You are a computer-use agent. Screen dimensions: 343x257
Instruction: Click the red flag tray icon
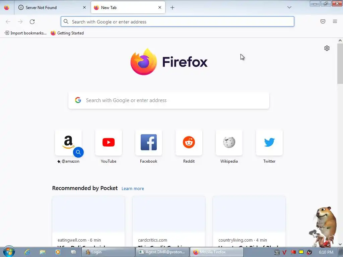pos(293,252)
